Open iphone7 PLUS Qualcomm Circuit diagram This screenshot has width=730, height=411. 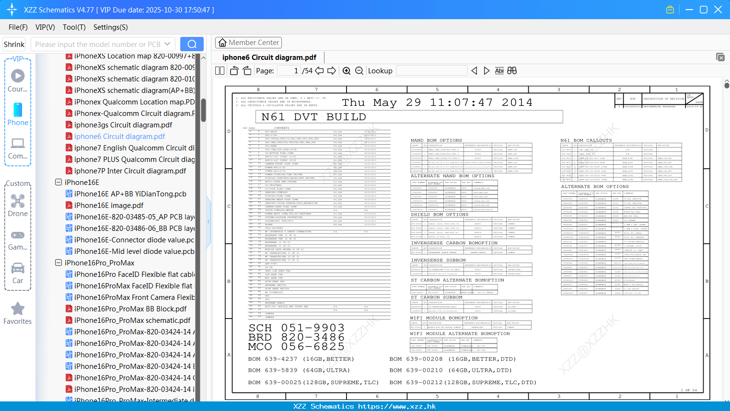pos(134,159)
